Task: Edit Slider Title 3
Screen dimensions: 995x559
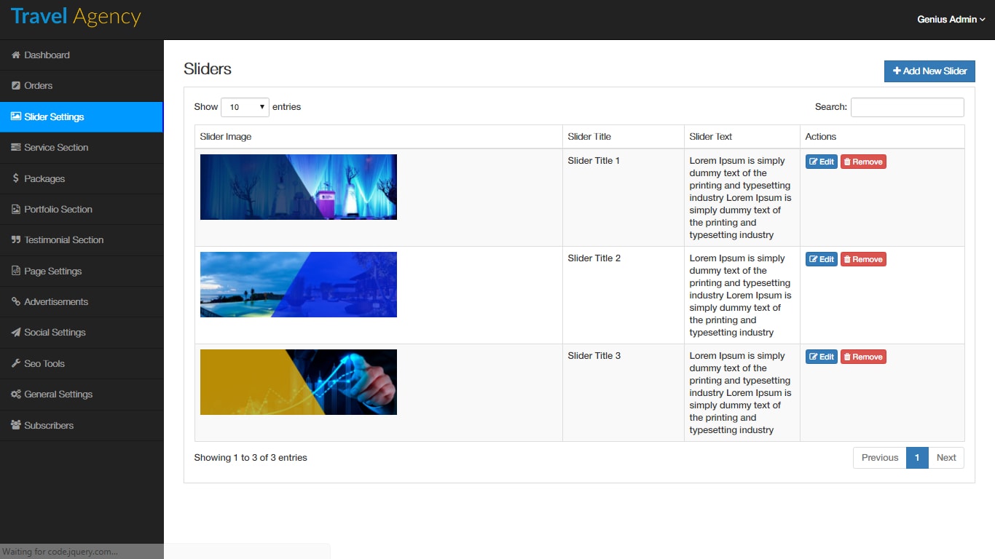Action: click(821, 357)
